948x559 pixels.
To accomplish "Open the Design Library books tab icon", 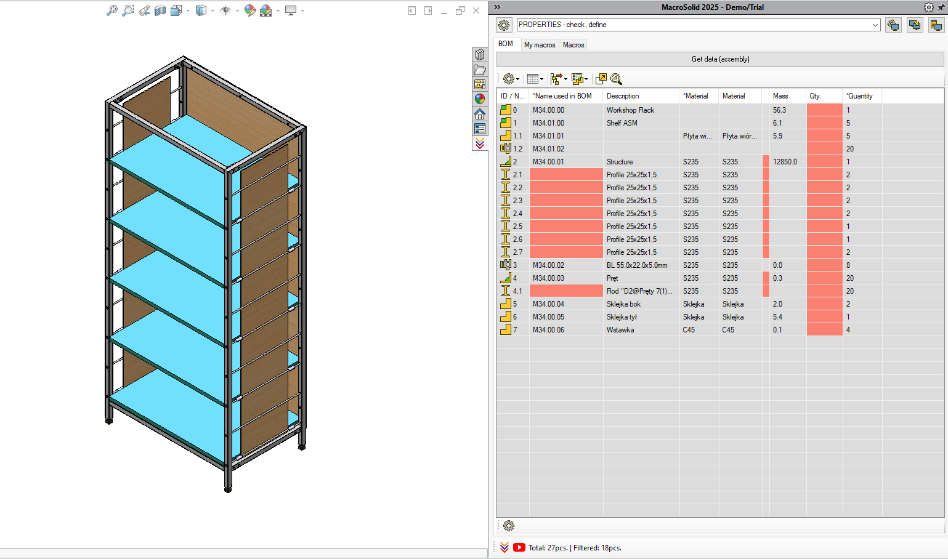I will pos(480,55).
